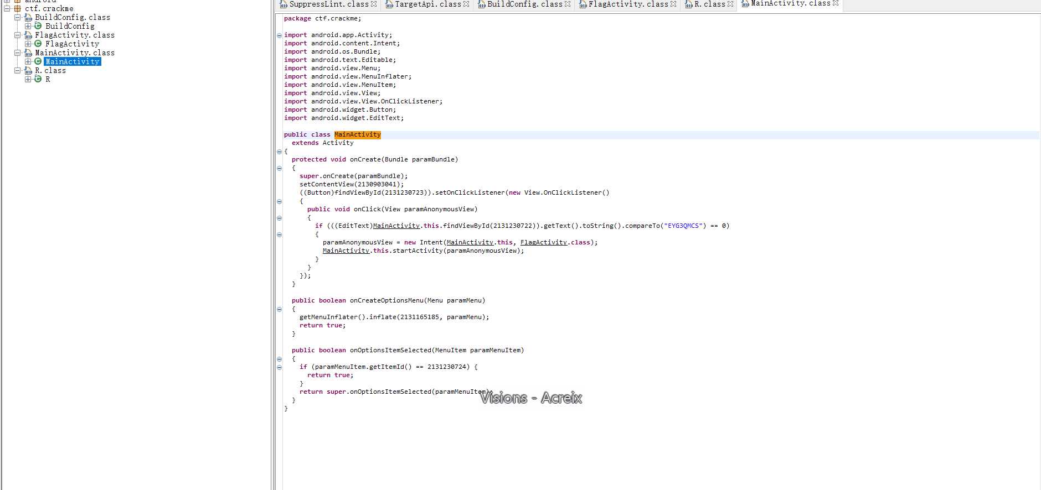Click the green BuildConfig class icon
This screenshot has width=1041, height=490.
pyautogui.click(x=38, y=26)
